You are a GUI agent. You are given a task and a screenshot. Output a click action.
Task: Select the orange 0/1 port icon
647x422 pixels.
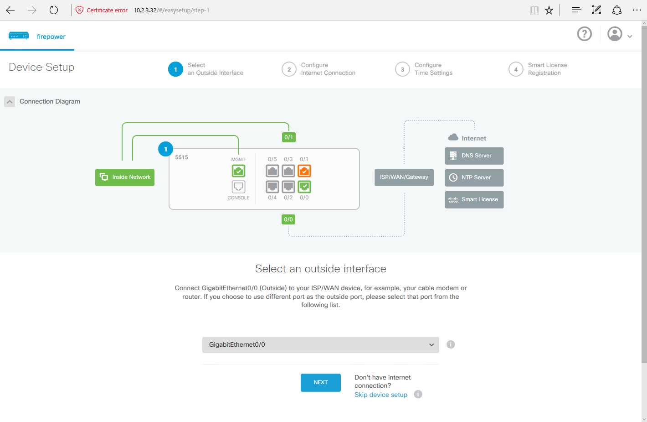(x=304, y=171)
